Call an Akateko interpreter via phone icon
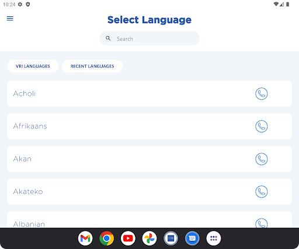 pyautogui.click(x=262, y=192)
